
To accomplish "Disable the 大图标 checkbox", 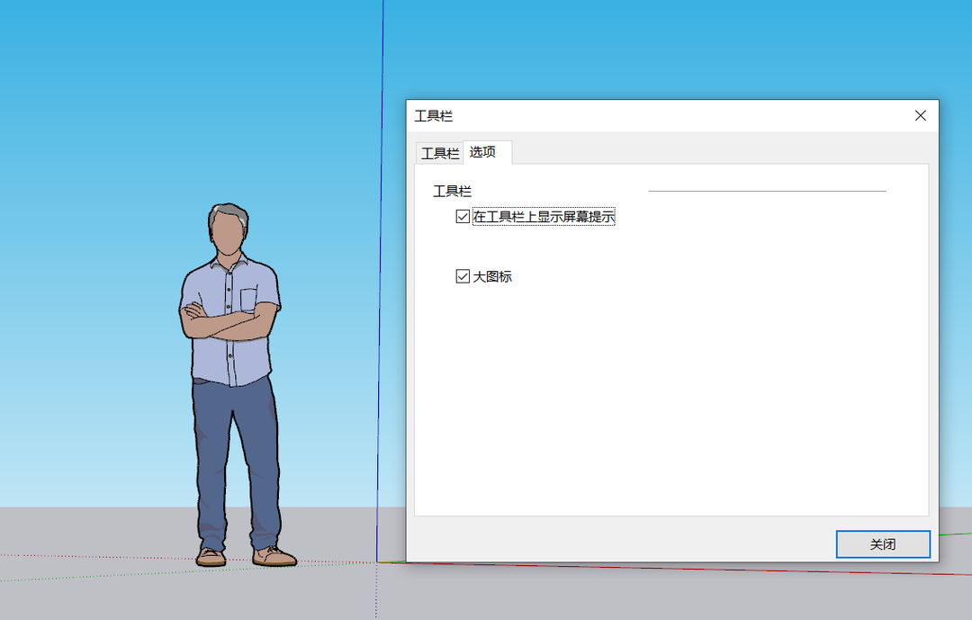I will coord(462,276).
